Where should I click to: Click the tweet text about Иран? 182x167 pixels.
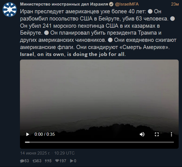[98, 29]
